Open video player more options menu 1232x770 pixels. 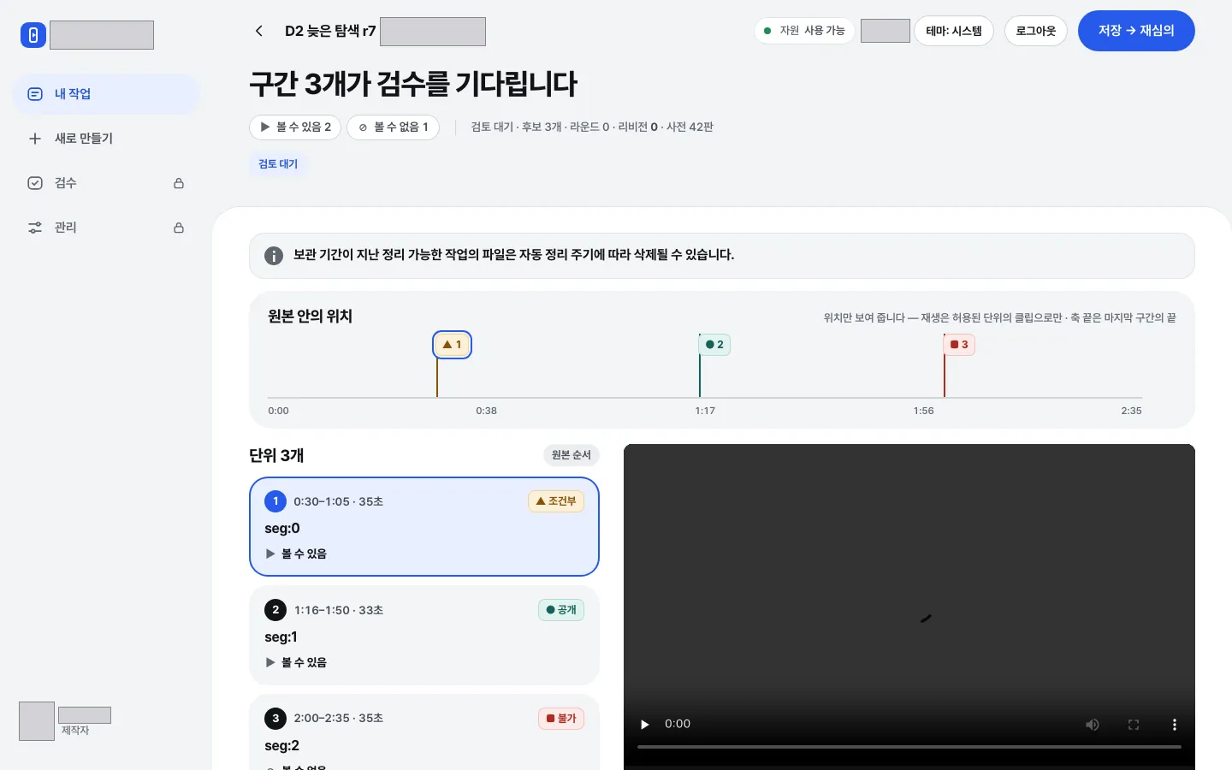(1175, 725)
